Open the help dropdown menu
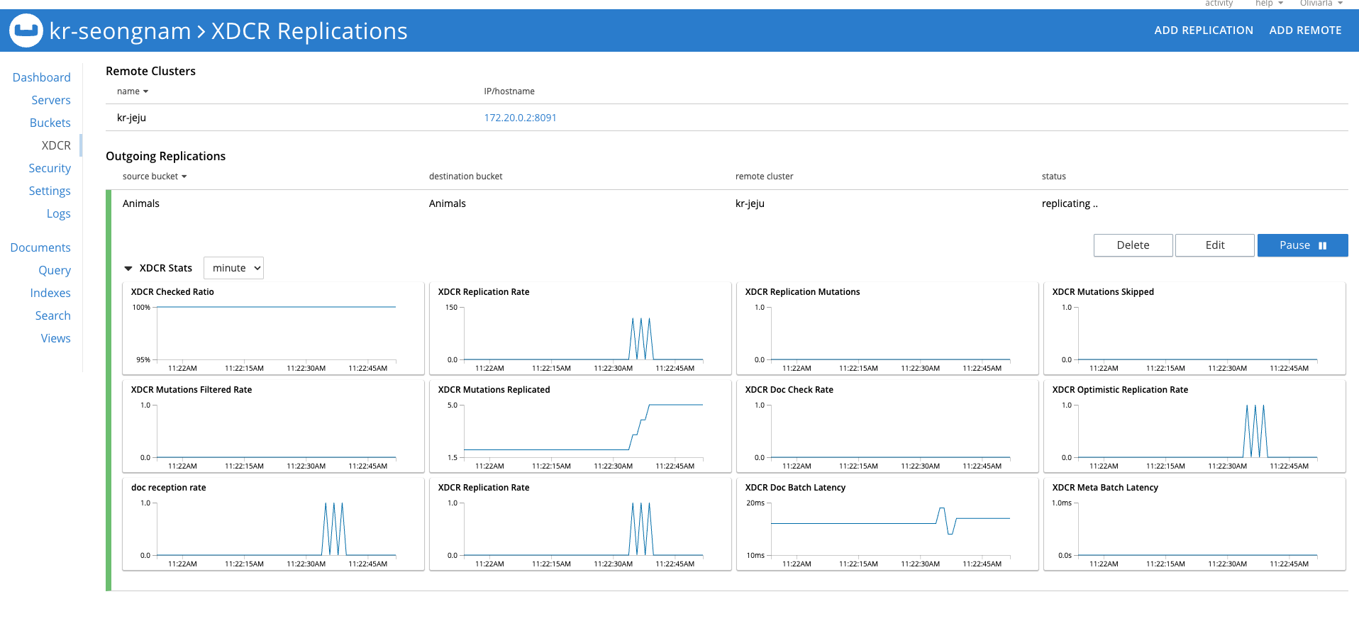The width and height of the screenshot is (1359, 621). click(1269, 4)
